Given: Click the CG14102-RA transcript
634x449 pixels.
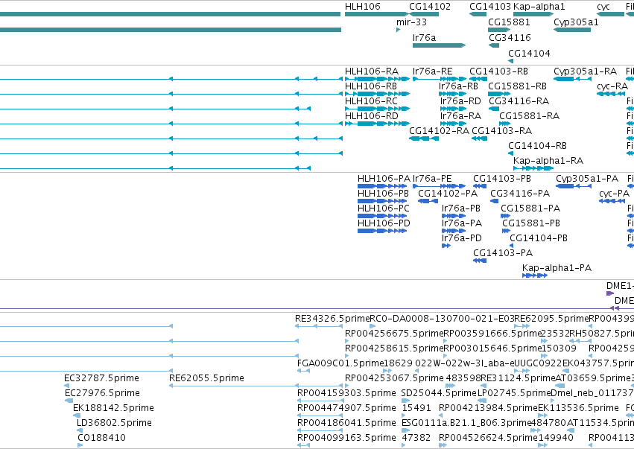Looking at the screenshot, I should click(x=424, y=138).
